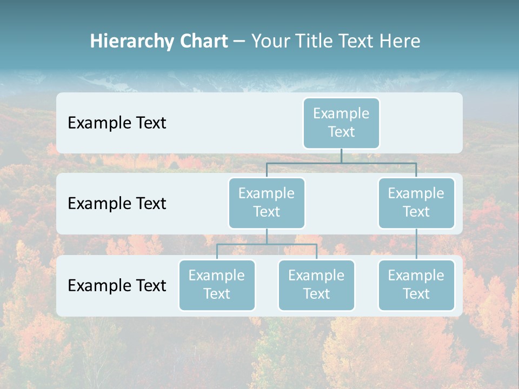Click the vertical connector above the bottom-right box
Viewport: 519px width, 389px height.
point(416,244)
